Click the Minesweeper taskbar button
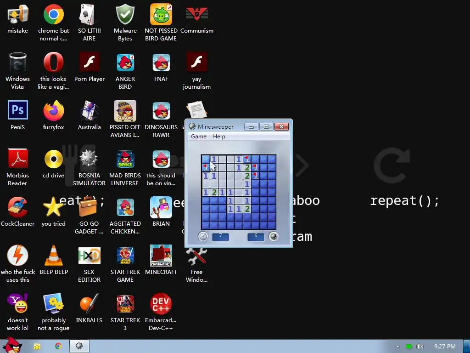Image resolution: width=470 pixels, height=353 pixels. (x=79, y=347)
